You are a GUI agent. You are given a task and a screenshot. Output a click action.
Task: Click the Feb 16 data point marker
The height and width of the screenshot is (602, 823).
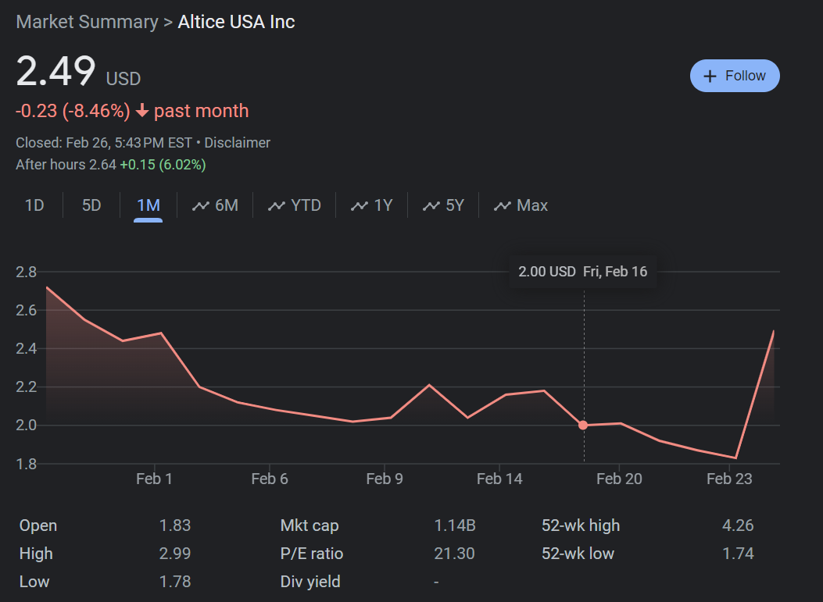coord(583,426)
